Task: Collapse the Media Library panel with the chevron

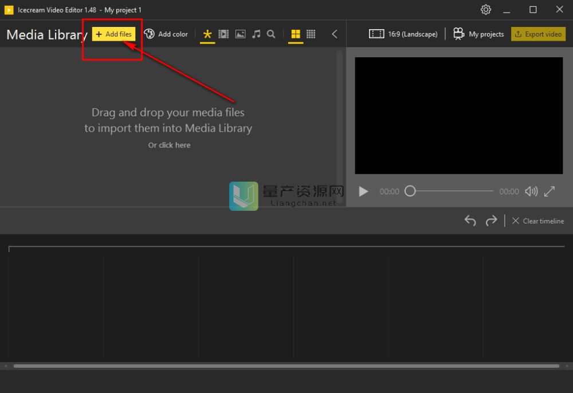Action: pyautogui.click(x=335, y=34)
